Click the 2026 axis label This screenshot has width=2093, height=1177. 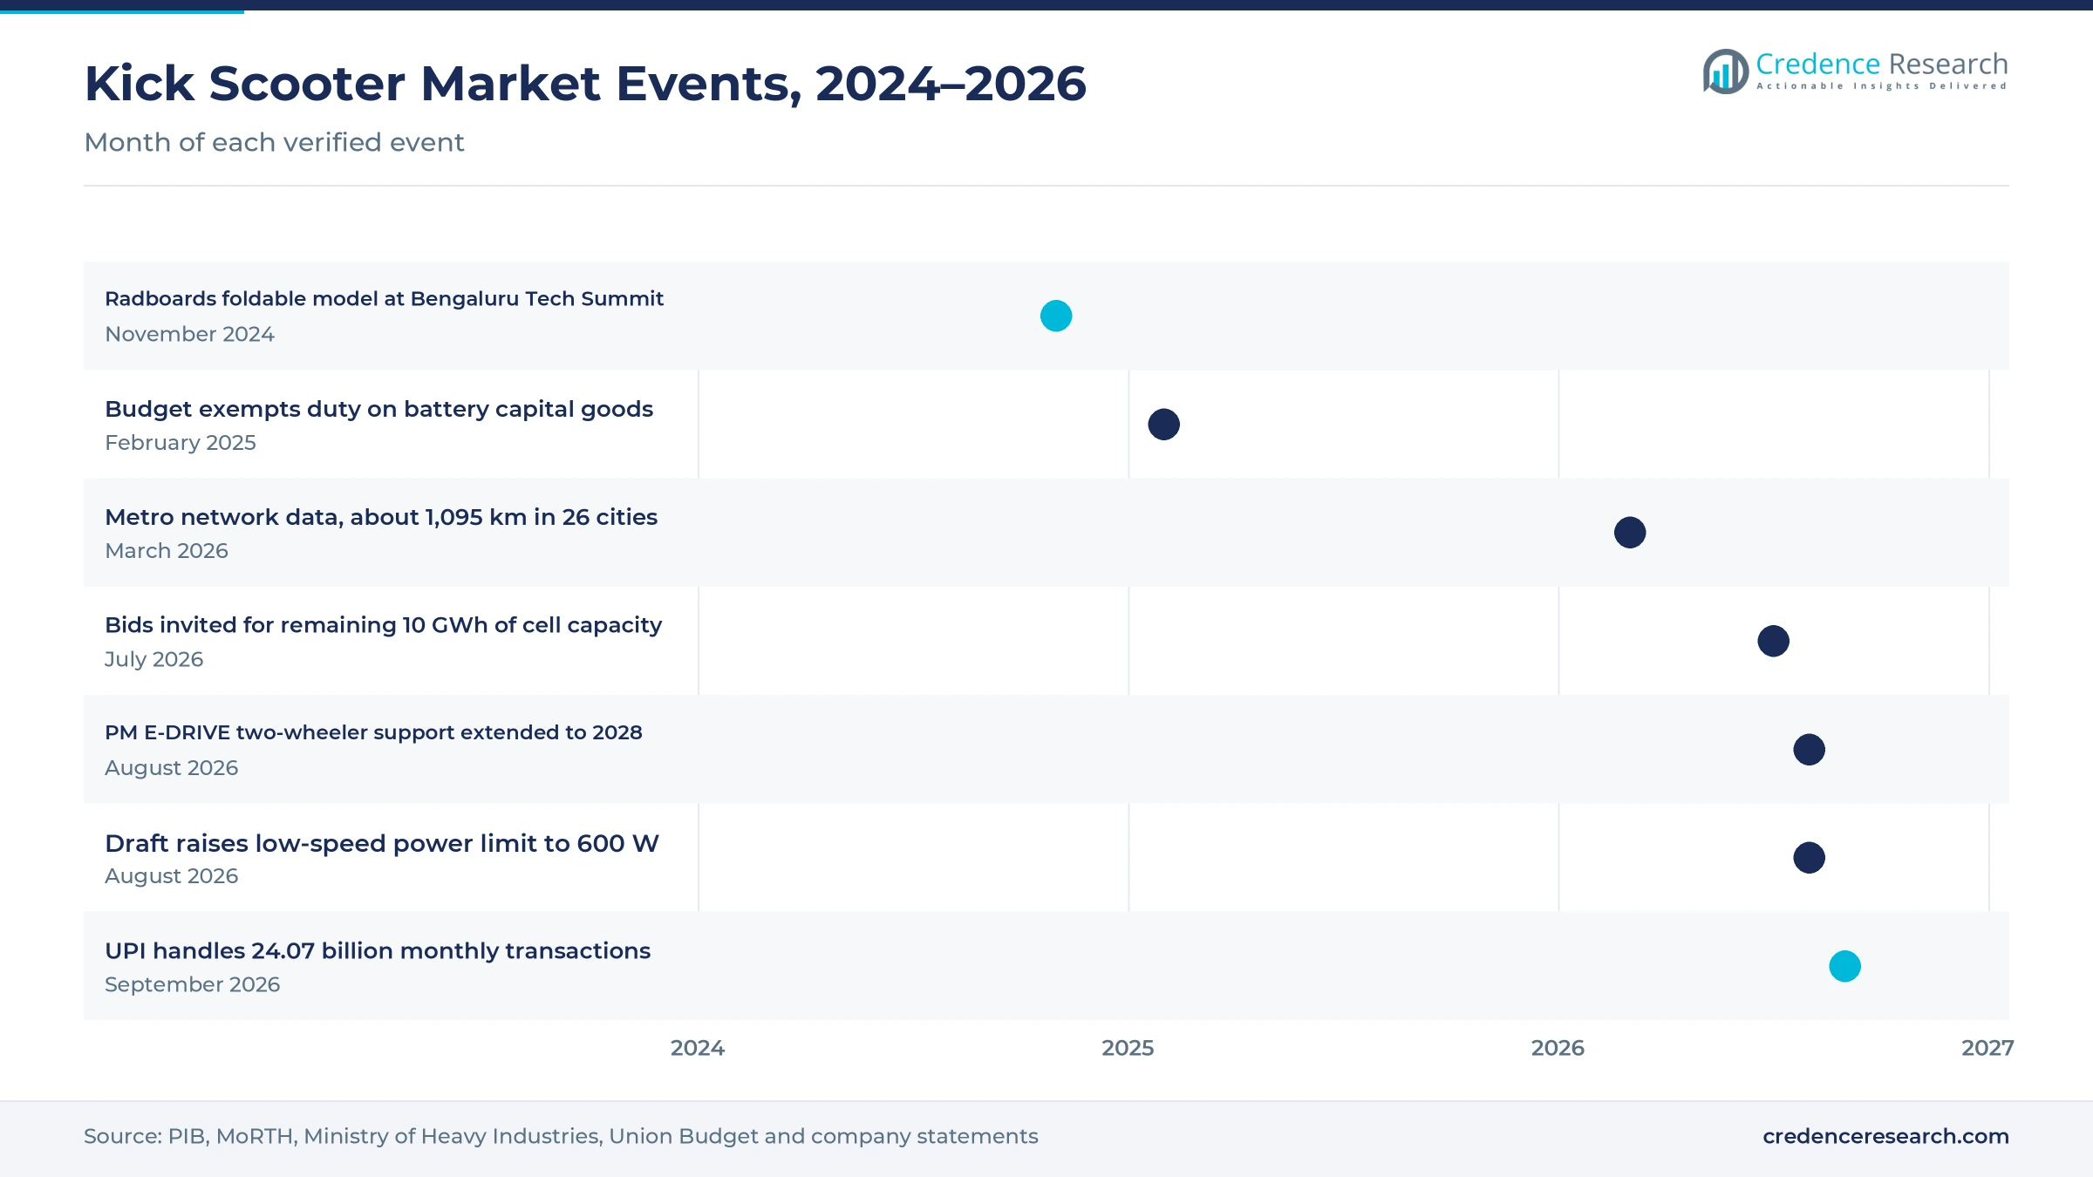[x=1558, y=1048]
